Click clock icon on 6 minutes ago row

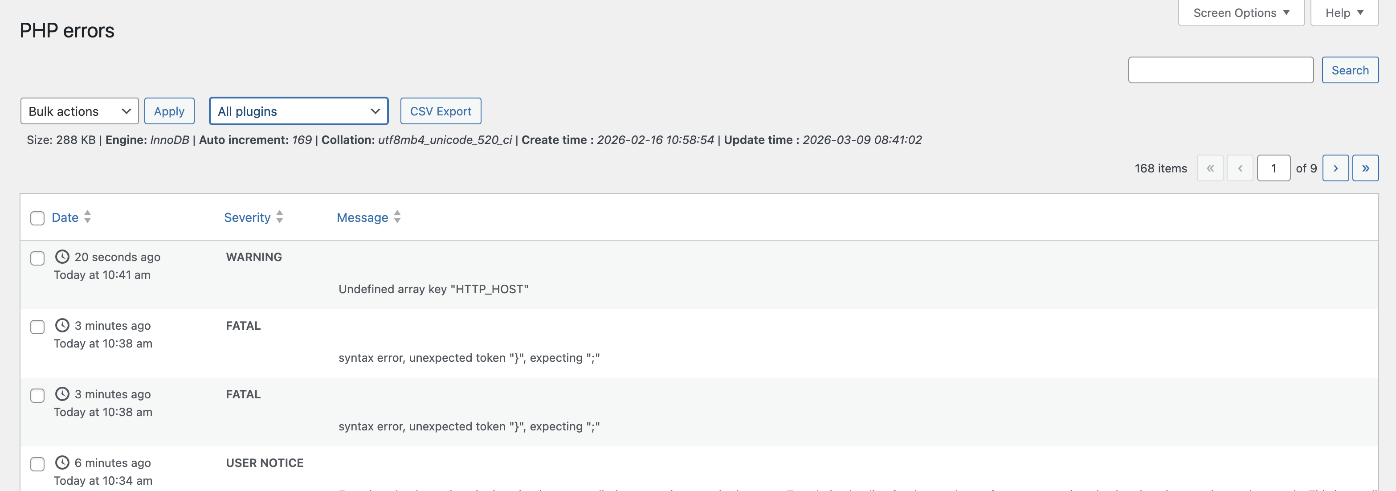[x=62, y=462]
